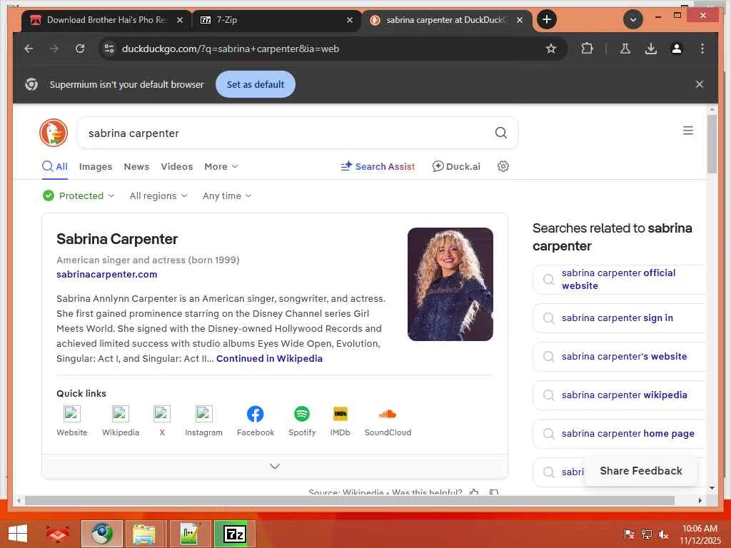The image size is (731, 548).
Task: Click the browser forward arrow
Action: tap(54, 49)
